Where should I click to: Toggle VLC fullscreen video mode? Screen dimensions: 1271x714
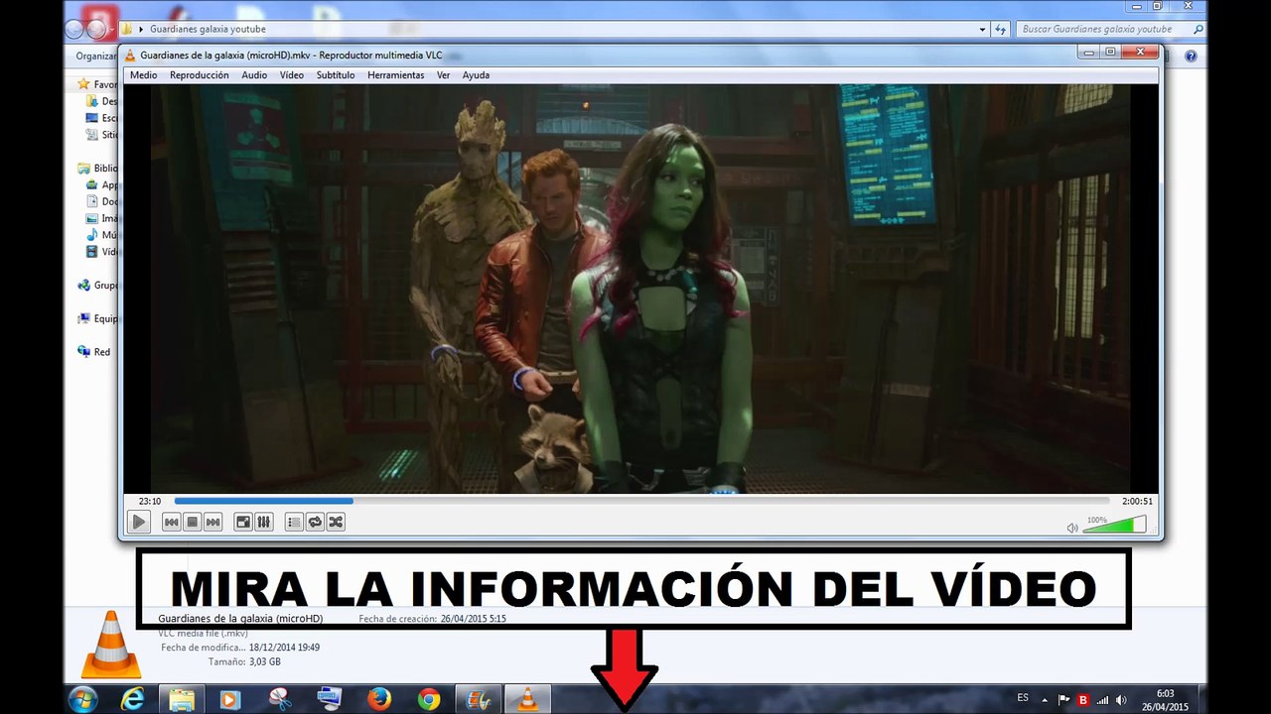click(x=243, y=522)
